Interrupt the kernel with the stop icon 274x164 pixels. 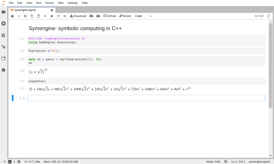point(52,16)
